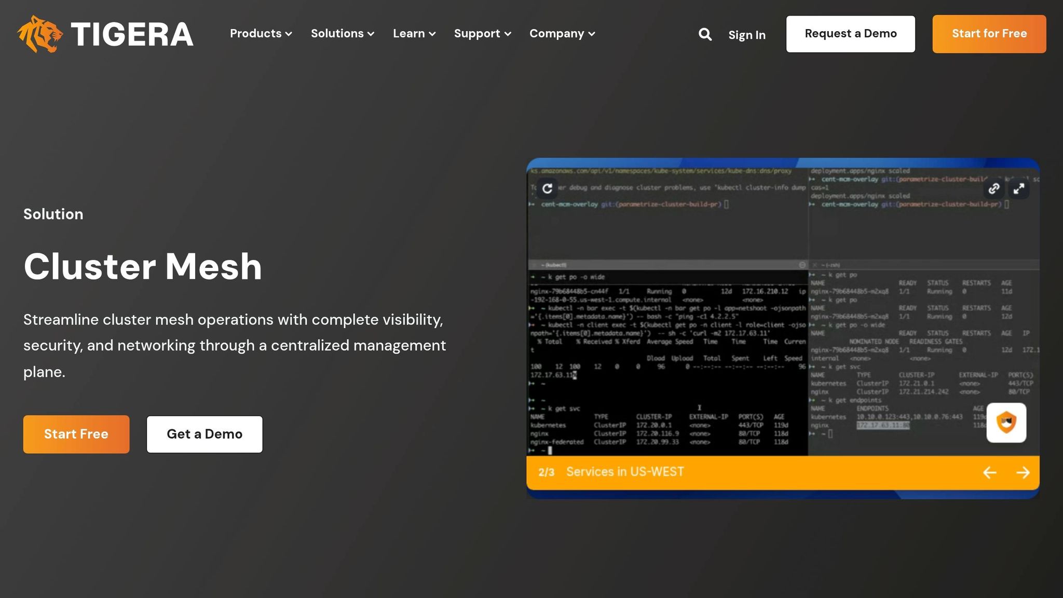Click Start for Free header button

click(989, 34)
